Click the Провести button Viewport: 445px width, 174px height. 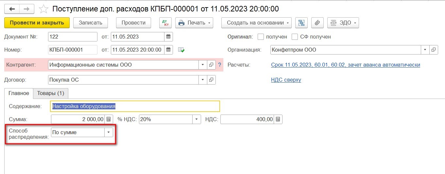[133, 23]
